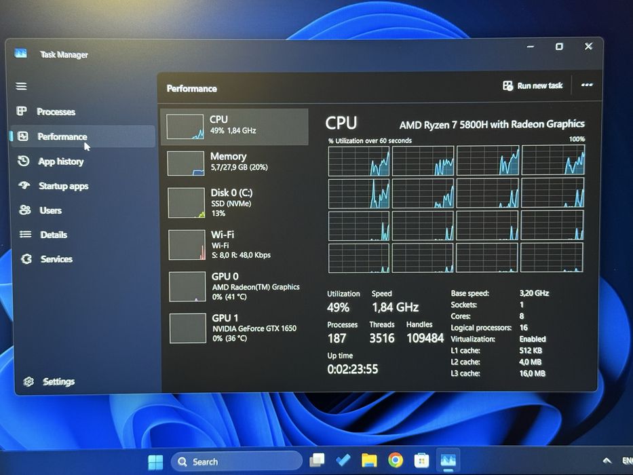Open the three-dot more options menu
The height and width of the screenshot is (475, 633).
pos(587,85)
